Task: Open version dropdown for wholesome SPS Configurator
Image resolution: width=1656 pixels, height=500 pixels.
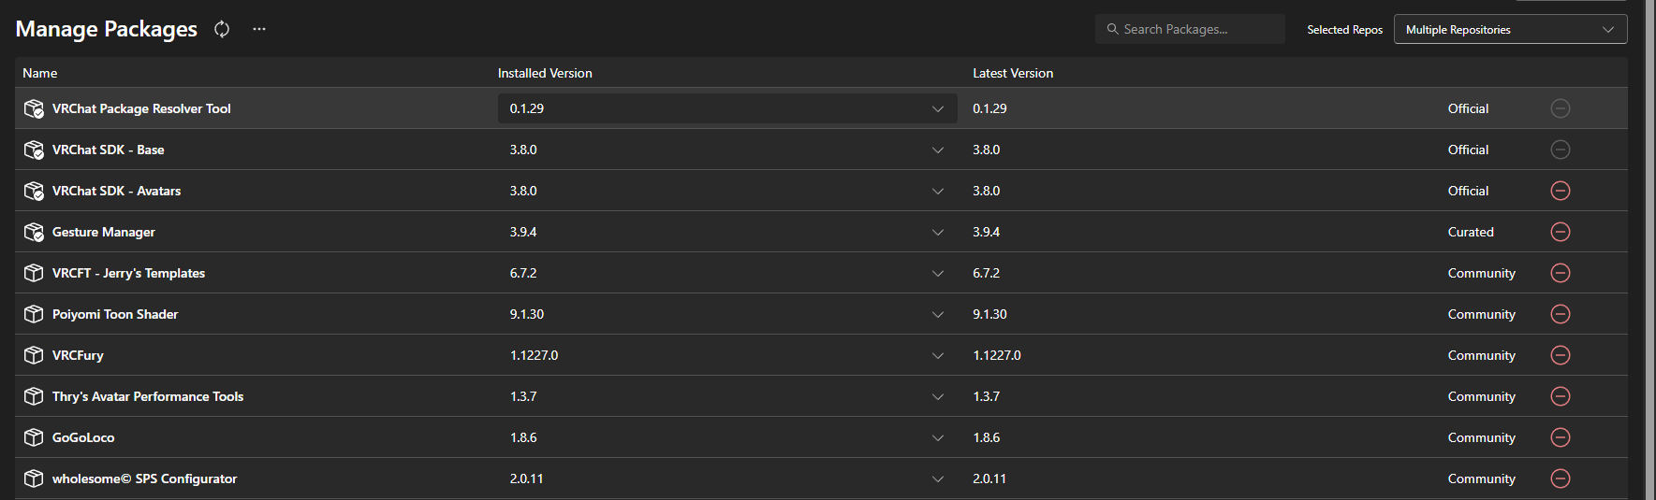Action: coord(727,479)
